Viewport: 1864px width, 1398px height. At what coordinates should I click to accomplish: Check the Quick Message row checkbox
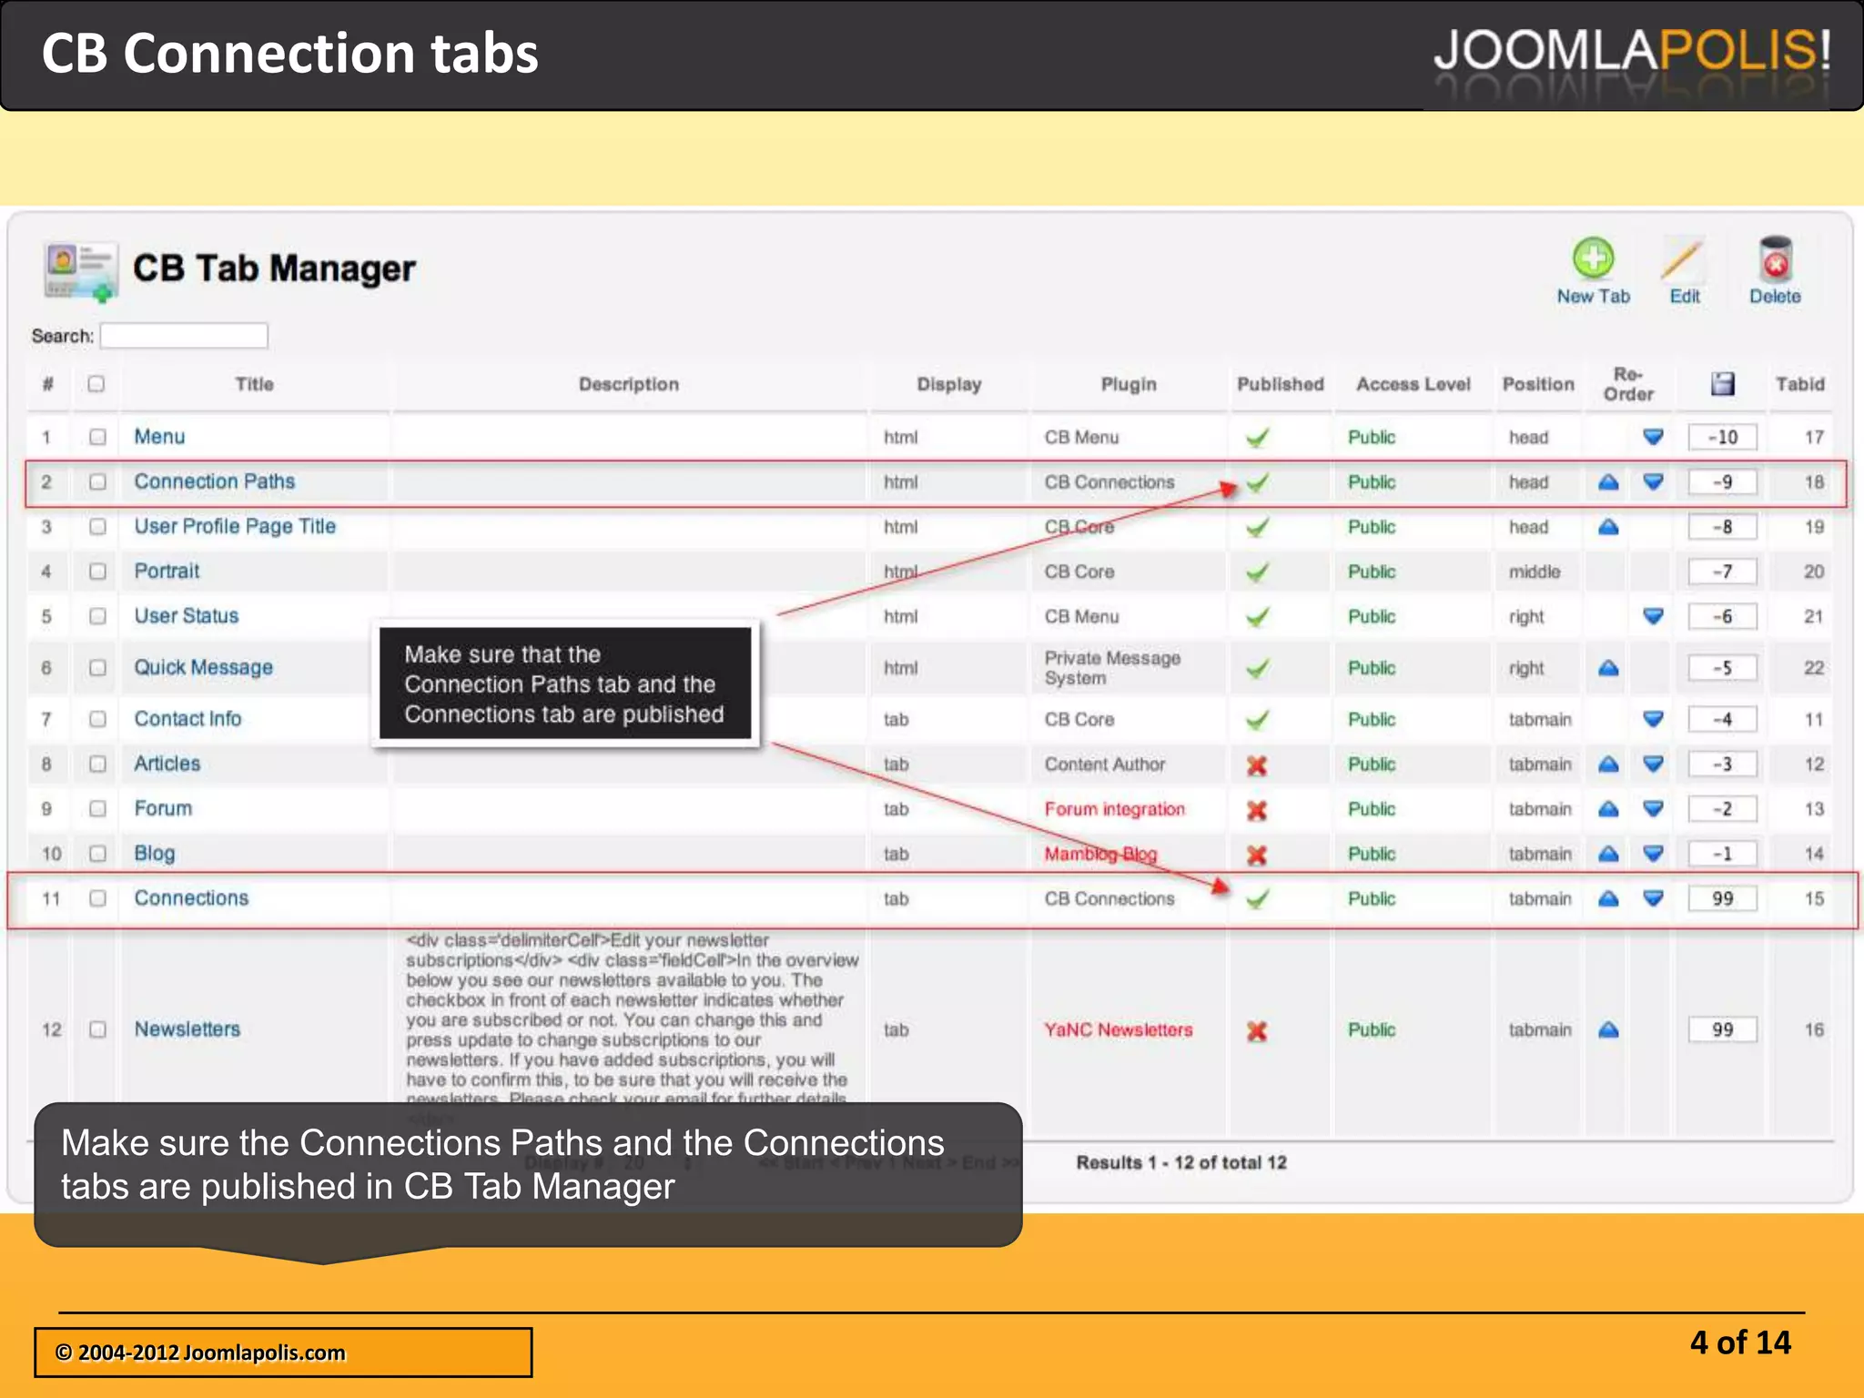(x=97, y=668)
